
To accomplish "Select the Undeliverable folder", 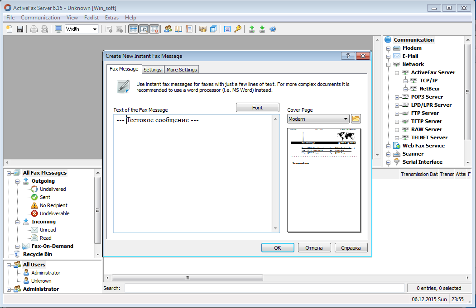I will (x=54, y=214).
